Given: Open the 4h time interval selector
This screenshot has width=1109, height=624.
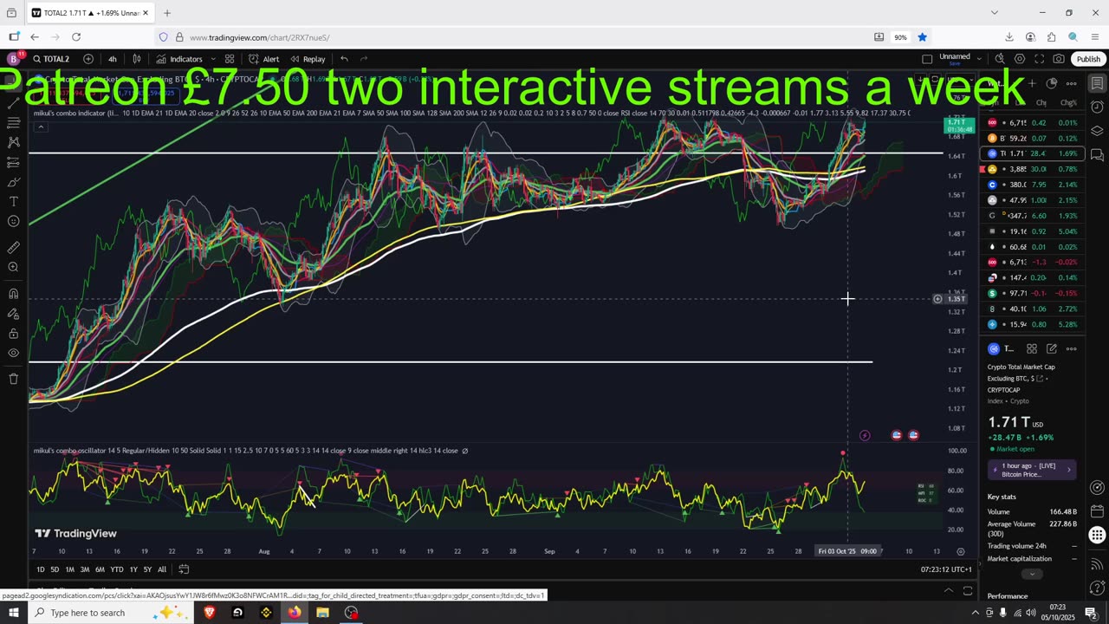Looking at the screenshot, I should tap(113, 59).
